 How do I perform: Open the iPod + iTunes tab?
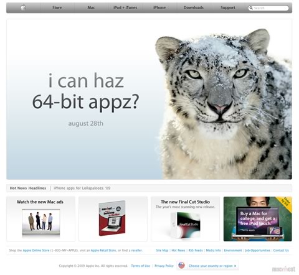[x=125, y=7]
